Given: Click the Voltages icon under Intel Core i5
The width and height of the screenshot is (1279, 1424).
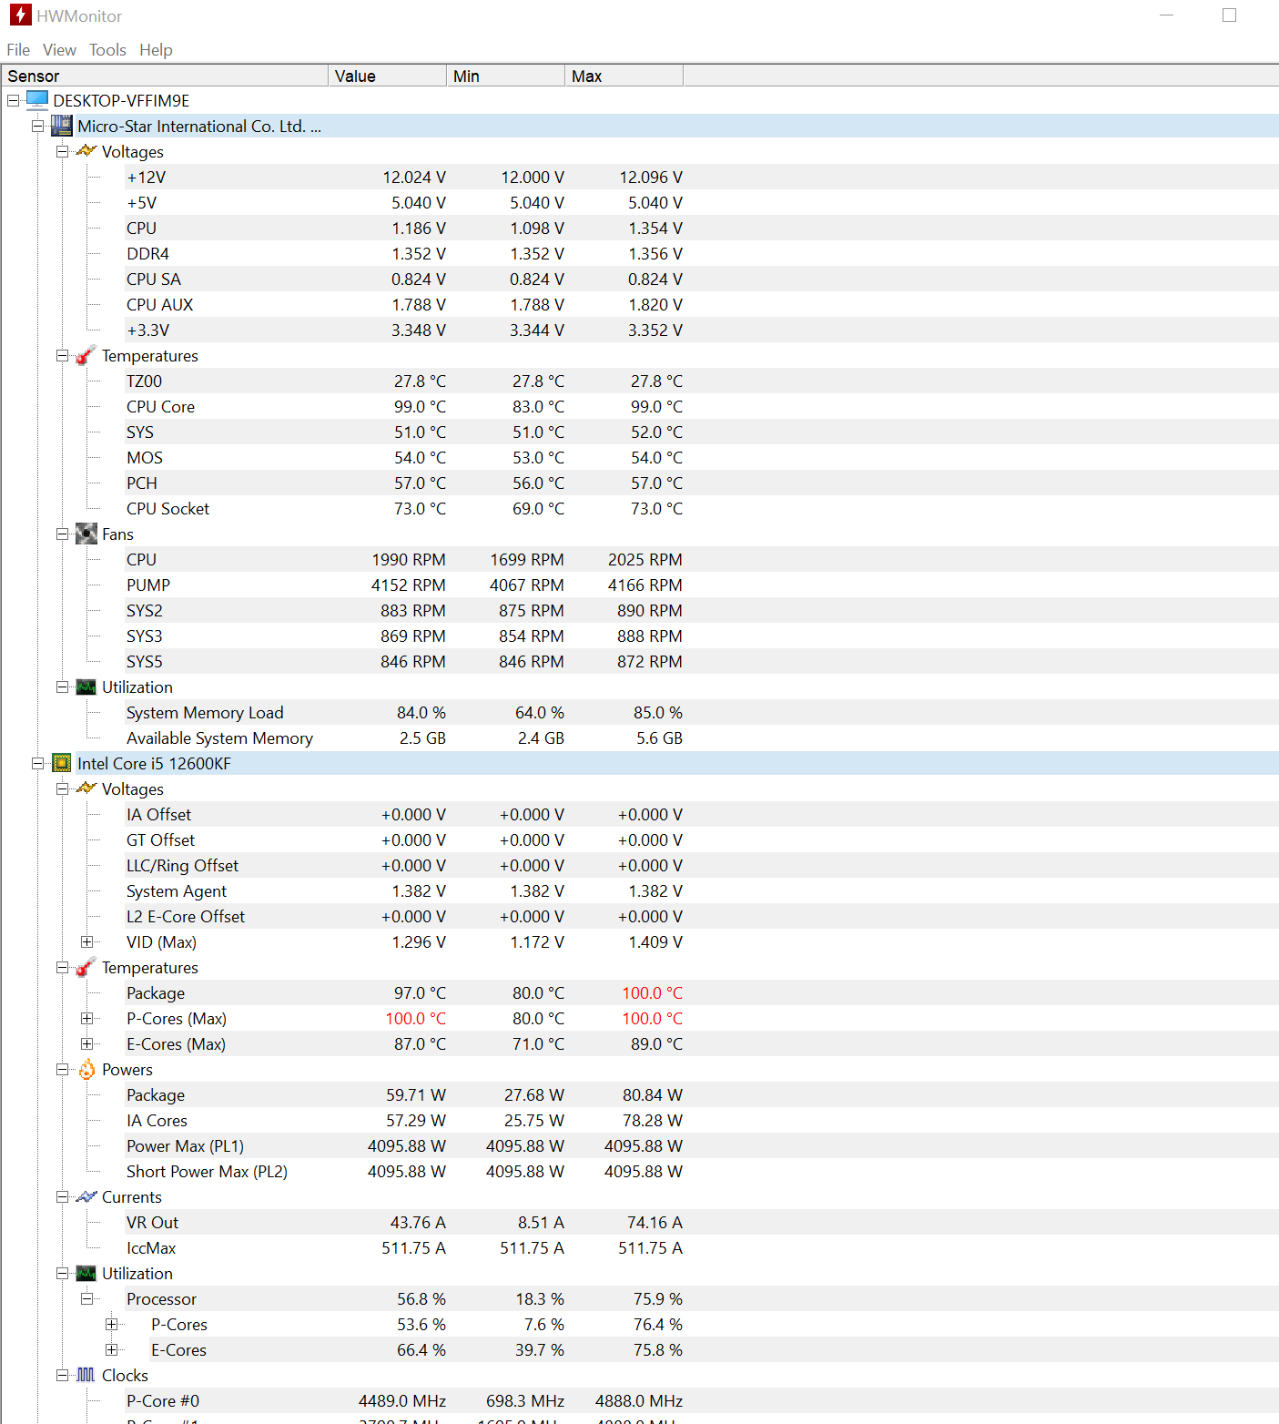Looking at the screenshot, I should [86, 788].
